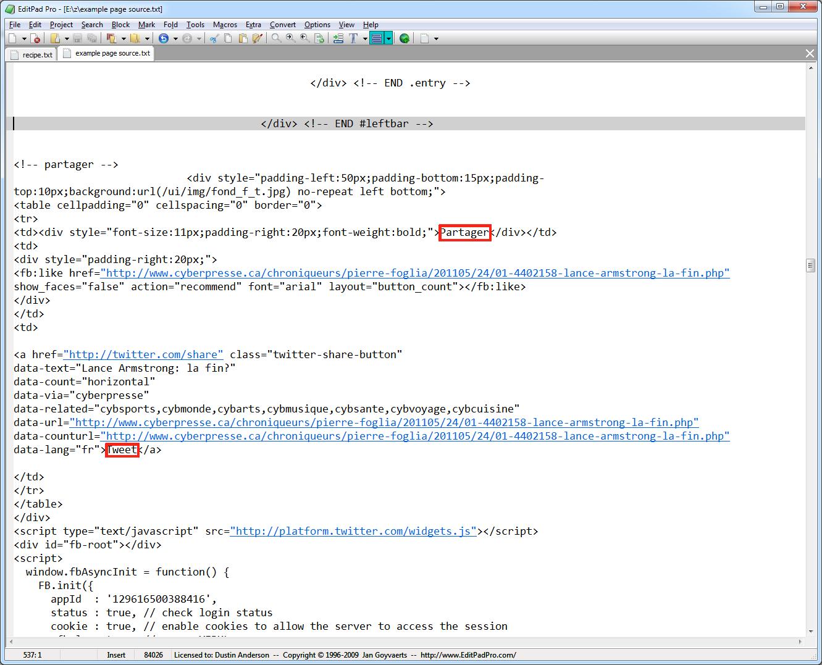Screen dimensions: 822x665
Task: Click the Undo icon
Action: pos(164,38)
